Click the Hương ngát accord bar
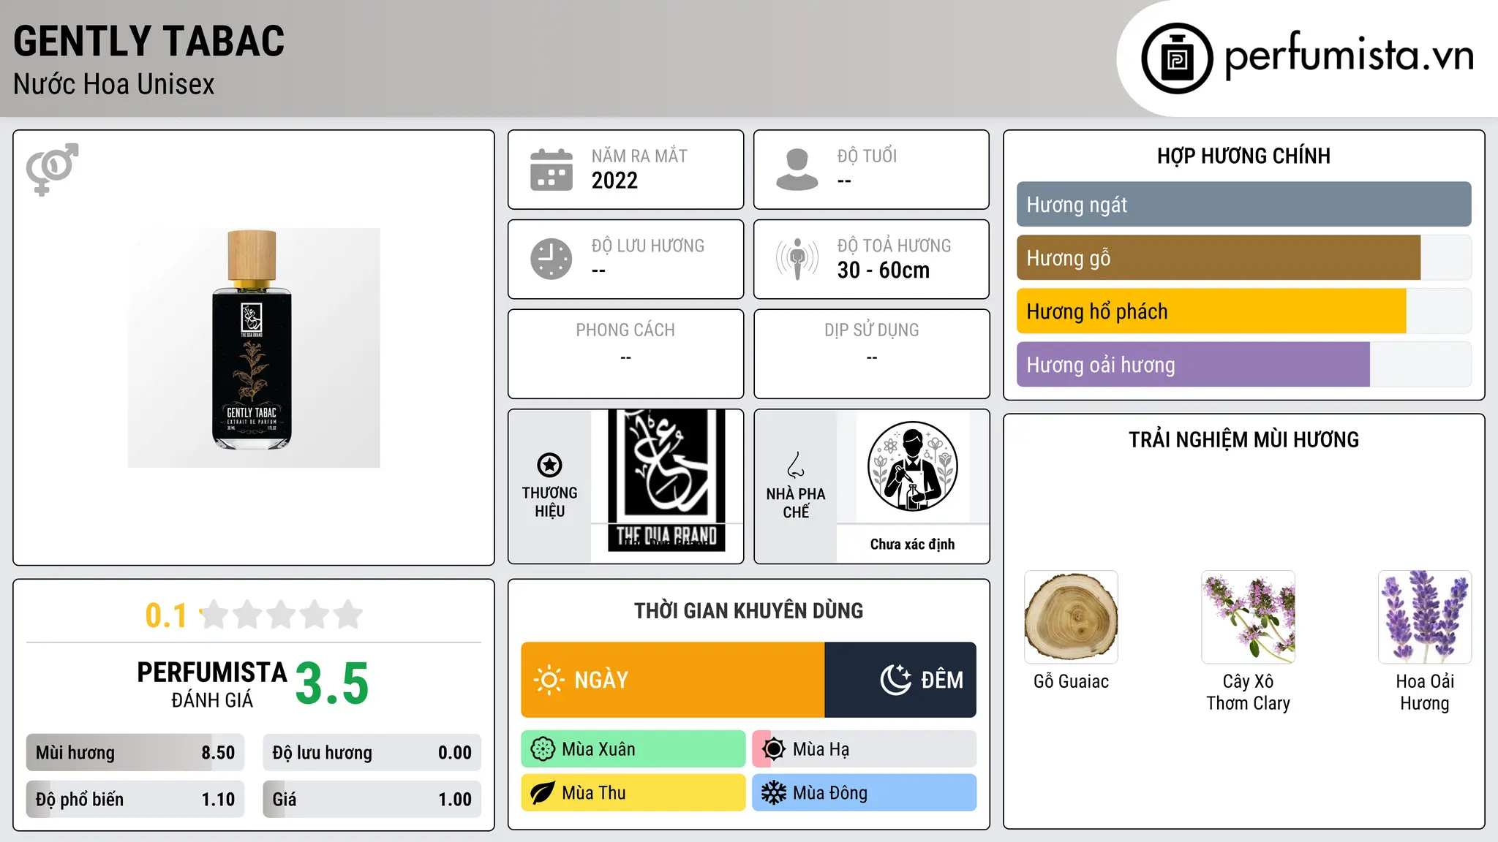This screenshot has height=842, width=1498. pos(1244,205)
